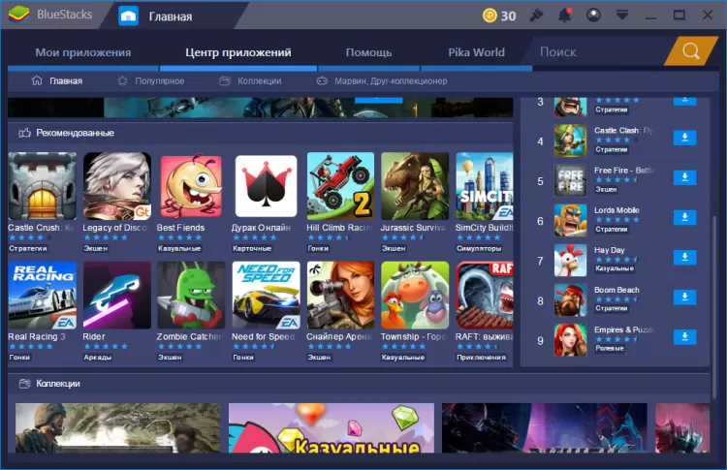Click the Lords Mobile title text
The image size is (727, 470).
point(616,210)
